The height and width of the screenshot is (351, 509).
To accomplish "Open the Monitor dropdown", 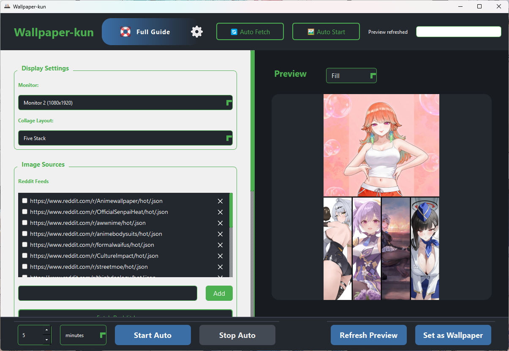I will click(x=125, y=103).
